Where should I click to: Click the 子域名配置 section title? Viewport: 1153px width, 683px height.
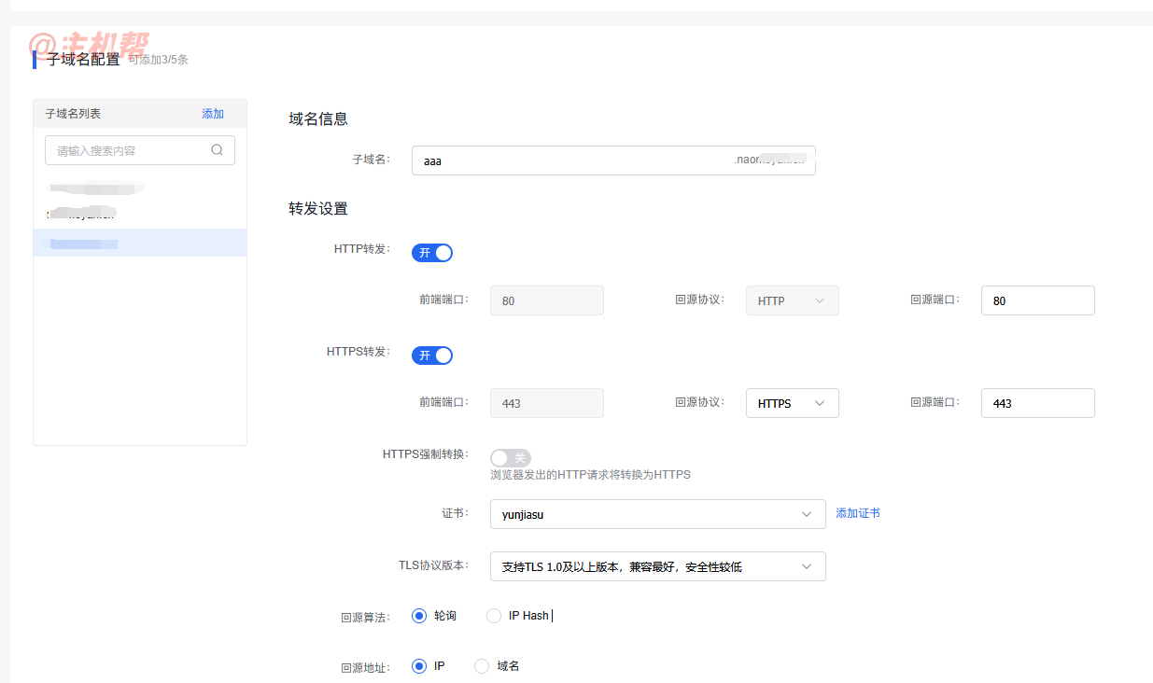[x=83, y=60]
